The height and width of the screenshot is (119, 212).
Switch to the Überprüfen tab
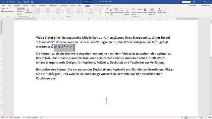pos(64,6)
